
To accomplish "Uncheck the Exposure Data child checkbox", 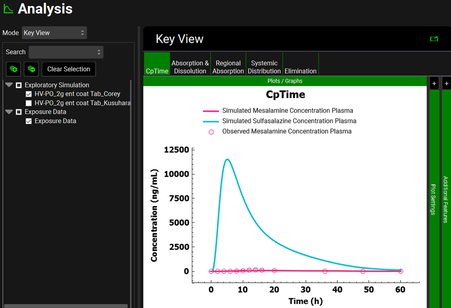I will pyautogui.click(x=29, y=121).
